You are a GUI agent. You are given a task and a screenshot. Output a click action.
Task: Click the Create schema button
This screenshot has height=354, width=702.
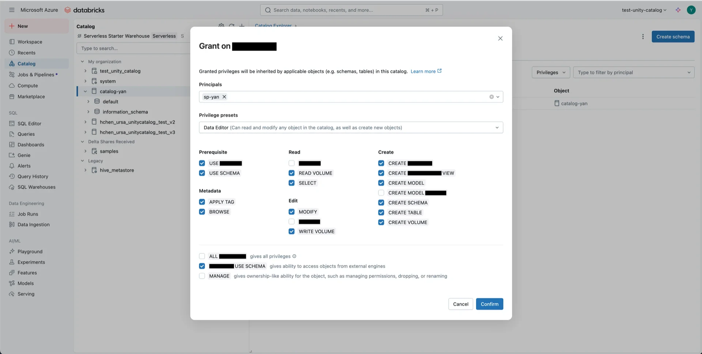pyautogui.click(x=673, y=36)
